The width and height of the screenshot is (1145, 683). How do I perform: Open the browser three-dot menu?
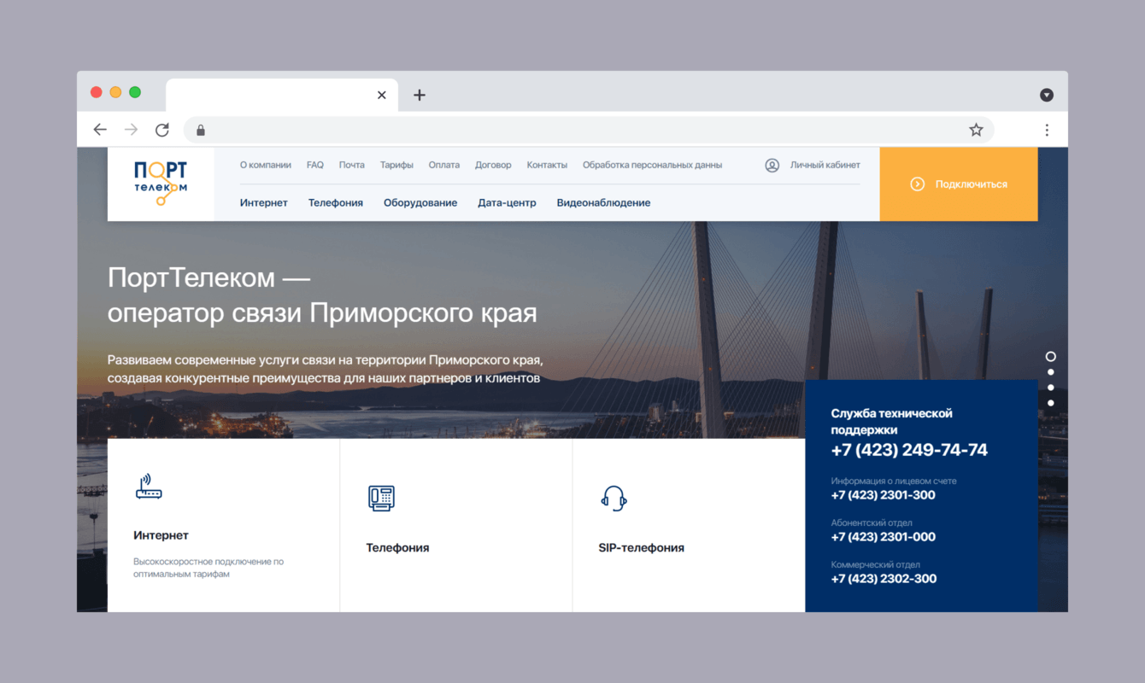1047,129
